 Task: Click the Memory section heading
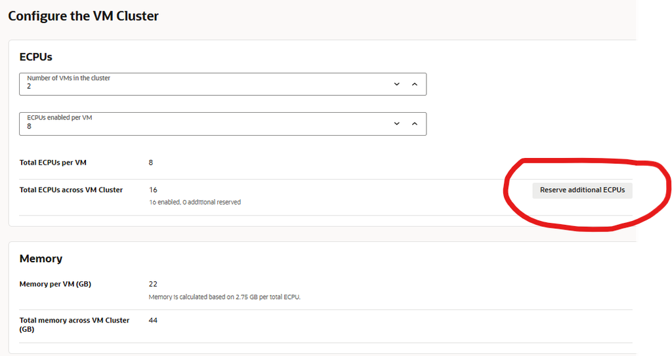coord(41,258)
